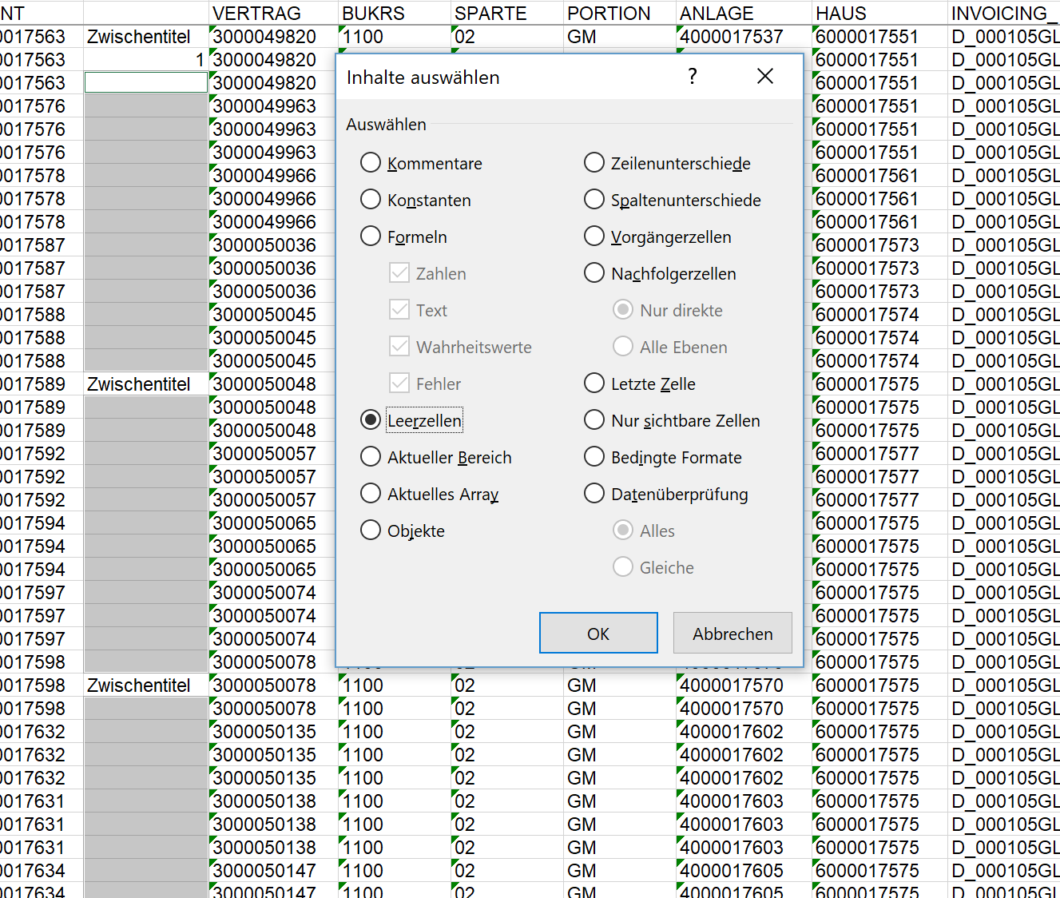
Task: Choose the Konstanten radio button
Action: tap(371, 200)
